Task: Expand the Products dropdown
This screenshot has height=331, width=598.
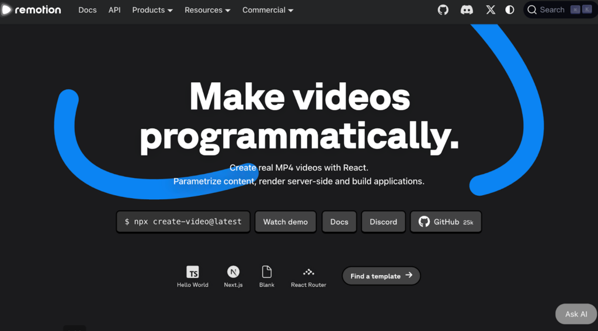Action: [152, 10]
